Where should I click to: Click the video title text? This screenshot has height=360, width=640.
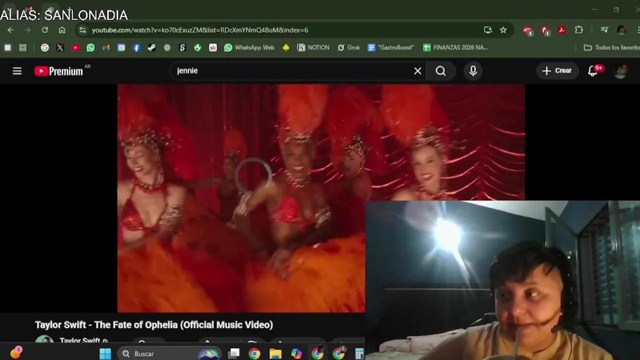pos(154,325)
